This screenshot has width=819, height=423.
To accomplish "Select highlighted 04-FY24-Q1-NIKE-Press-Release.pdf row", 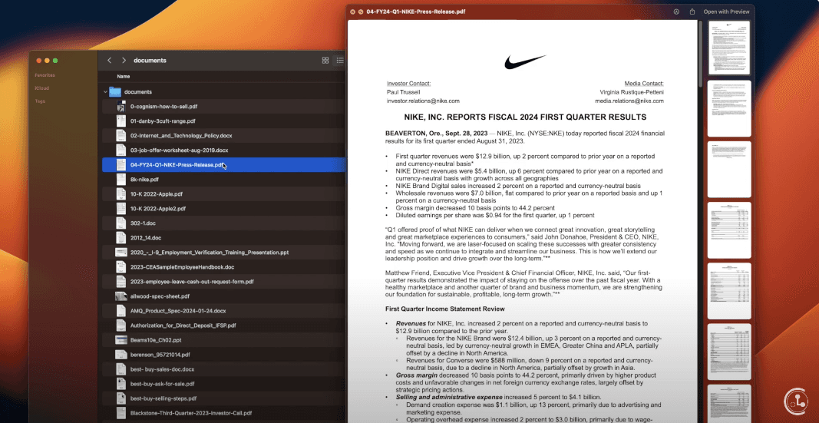I will click(x=223, y=165).
